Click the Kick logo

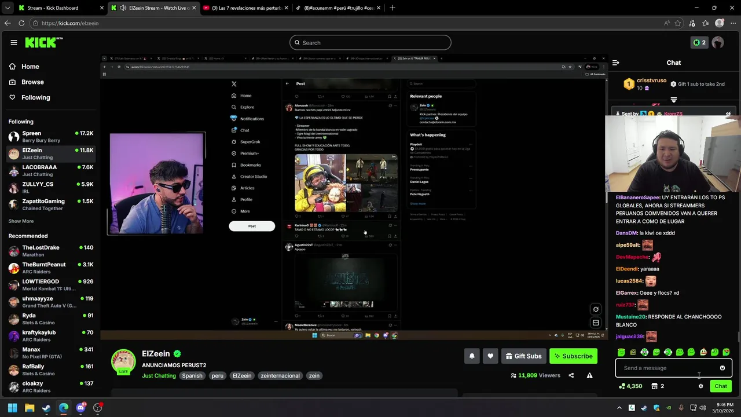[x=43, y=42]
